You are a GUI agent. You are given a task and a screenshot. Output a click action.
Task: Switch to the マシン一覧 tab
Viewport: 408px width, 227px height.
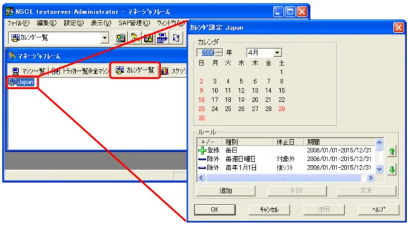pos(28,71)
